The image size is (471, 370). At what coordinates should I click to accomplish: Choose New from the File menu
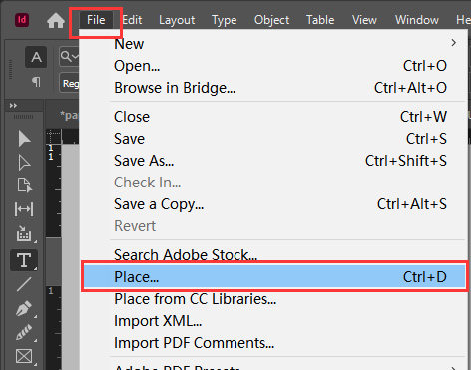pyautogui.click(x=272, y=44)
